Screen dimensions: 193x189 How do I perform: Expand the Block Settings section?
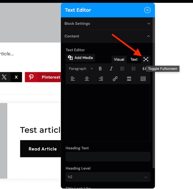[108, 24]
